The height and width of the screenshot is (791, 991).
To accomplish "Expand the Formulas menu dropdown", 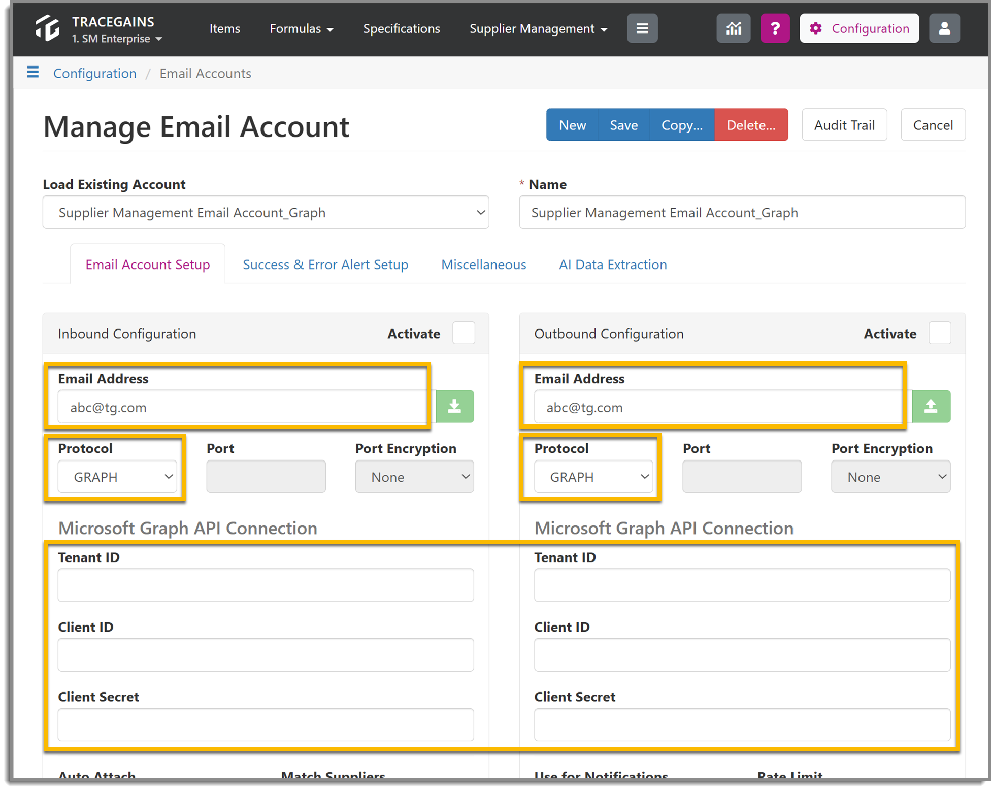I will 302,29.
